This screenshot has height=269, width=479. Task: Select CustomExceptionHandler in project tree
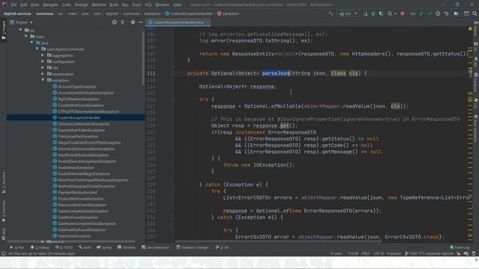tap(79, 118)
